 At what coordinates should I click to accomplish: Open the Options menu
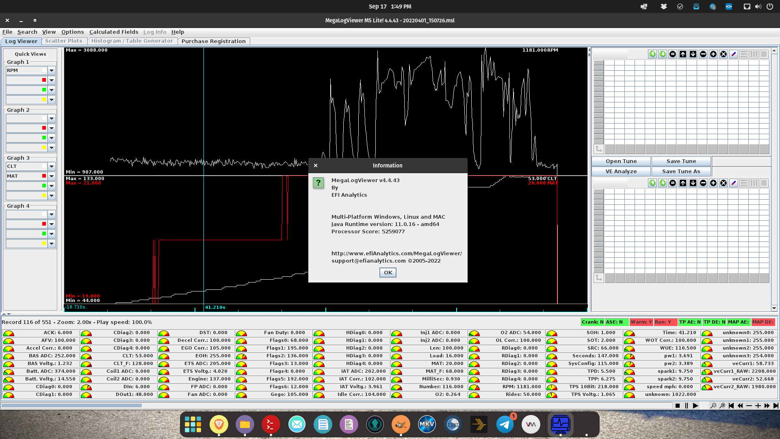pos(73,32)
